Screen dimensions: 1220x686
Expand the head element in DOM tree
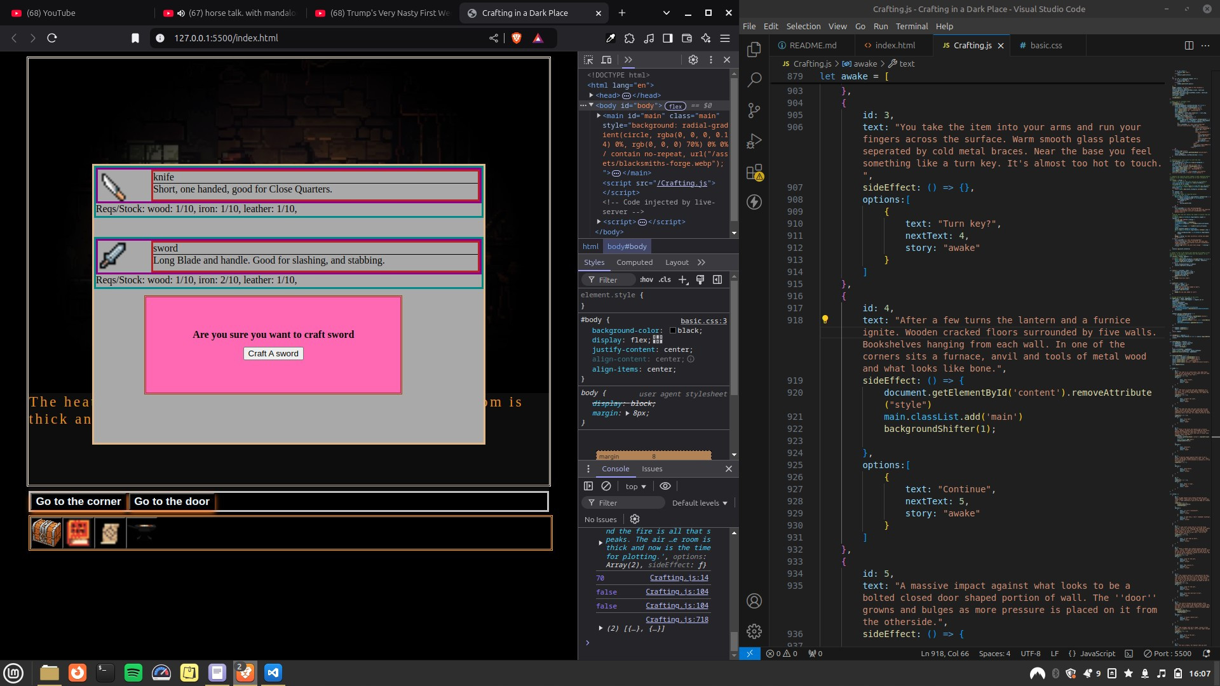point(591,95)
